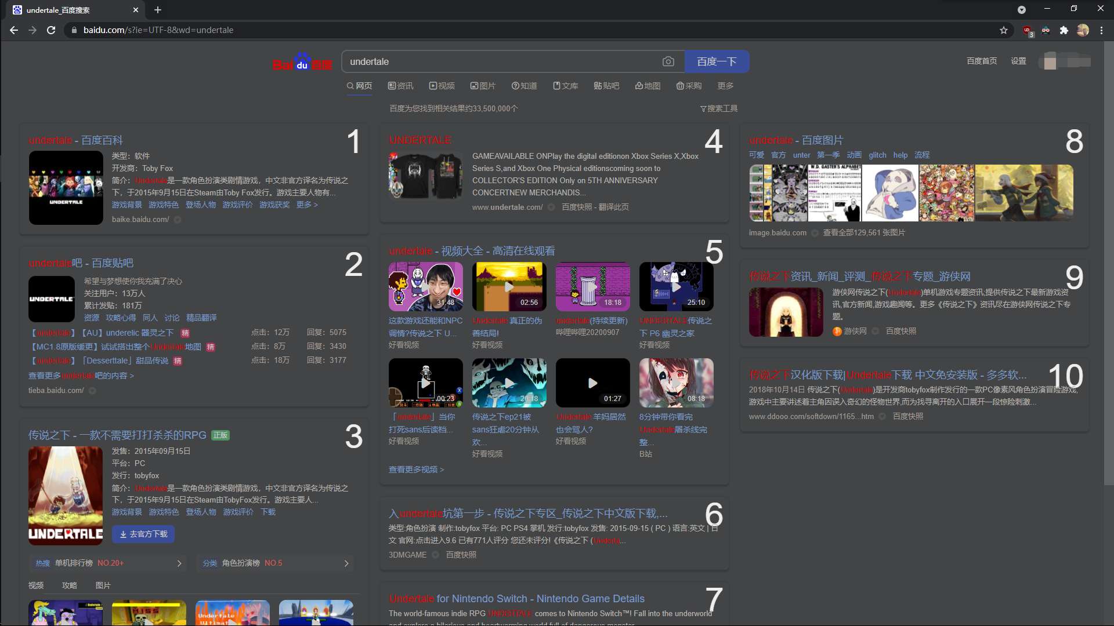Open the Chrome extensions puzzle icon
1114x626 pixels.
click(1064, 30)
